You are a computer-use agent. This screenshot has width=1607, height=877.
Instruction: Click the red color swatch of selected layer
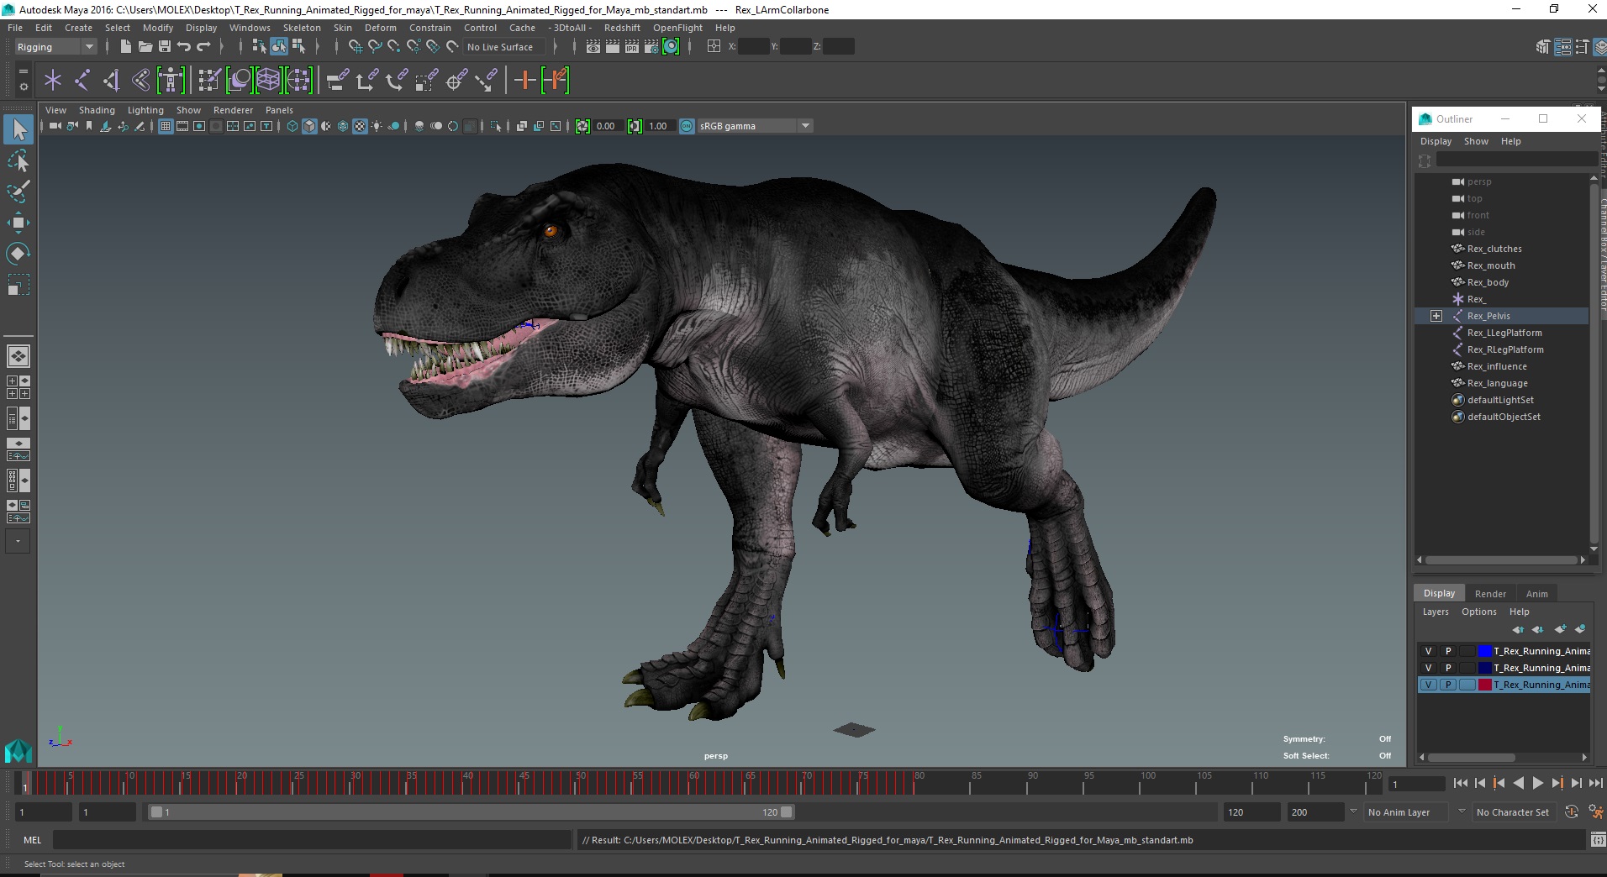pyautogui.click(x=1485, y=685)
